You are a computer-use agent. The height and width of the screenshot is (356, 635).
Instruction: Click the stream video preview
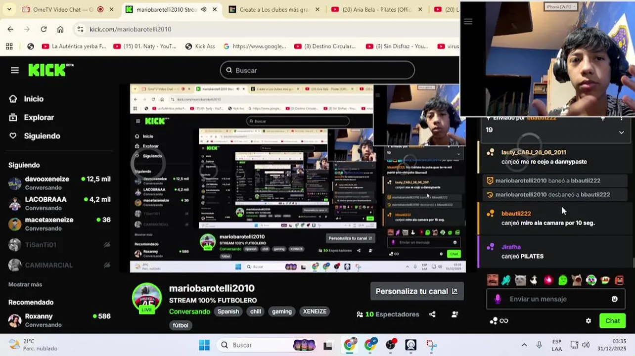(x=298, y=178)
